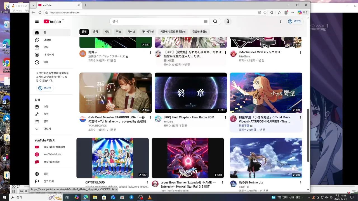The width and height of the screenshot is (358, 201).
Task: Click the browser address bar URL
Action: 64,13
